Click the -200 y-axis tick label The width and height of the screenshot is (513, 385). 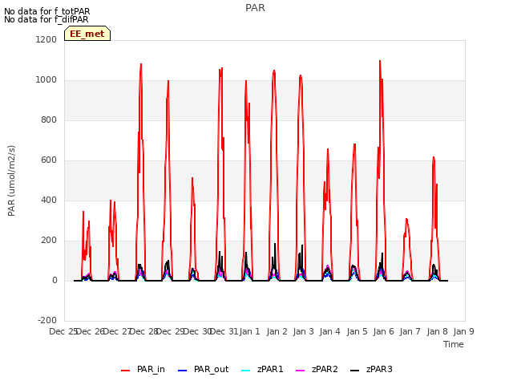47,321
